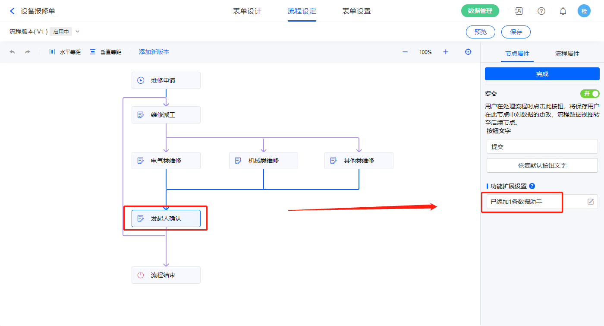Click the edit icon for data assistant
The width and height of the screenshot is (604, 326).
591,202
